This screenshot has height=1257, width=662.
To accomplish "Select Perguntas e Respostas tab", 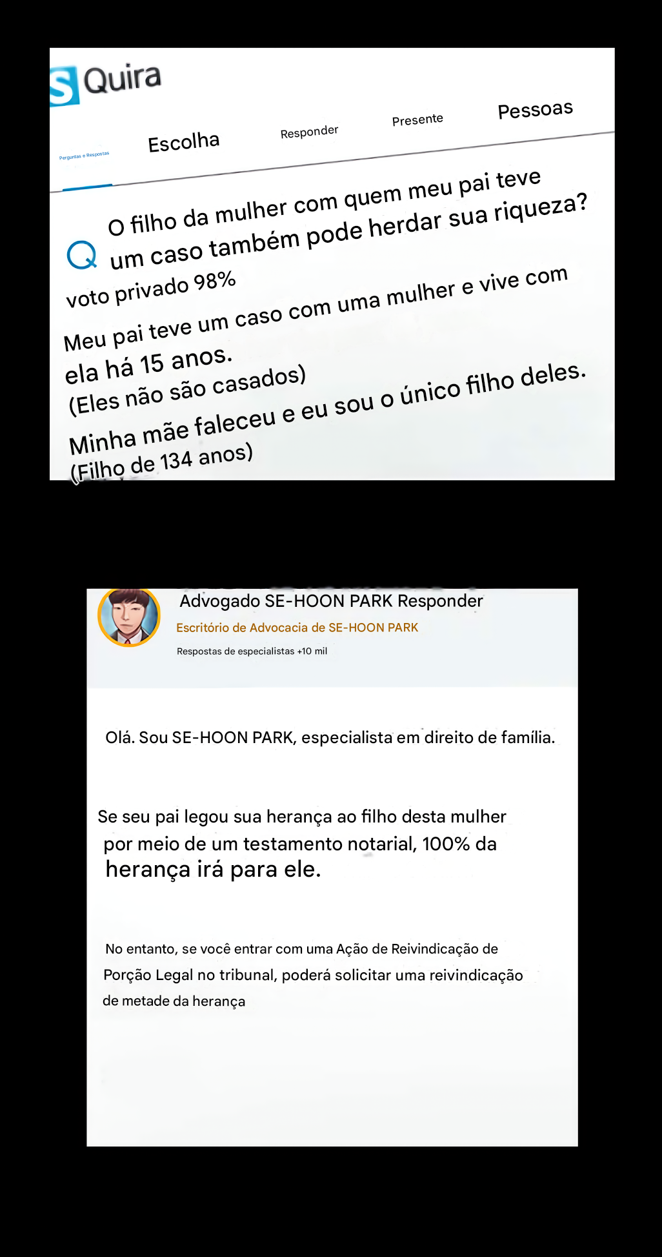I will (85, 156).
